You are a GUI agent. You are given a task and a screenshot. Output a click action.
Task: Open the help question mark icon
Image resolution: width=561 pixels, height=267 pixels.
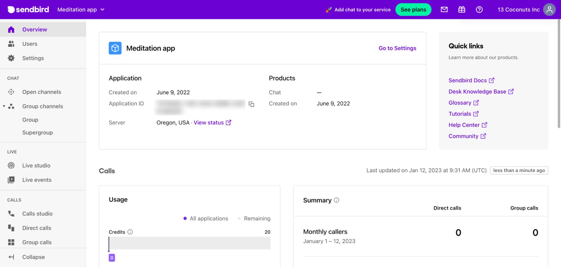coord(479,10)
